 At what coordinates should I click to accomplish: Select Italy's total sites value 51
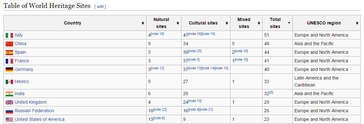[x=267, y=35]
